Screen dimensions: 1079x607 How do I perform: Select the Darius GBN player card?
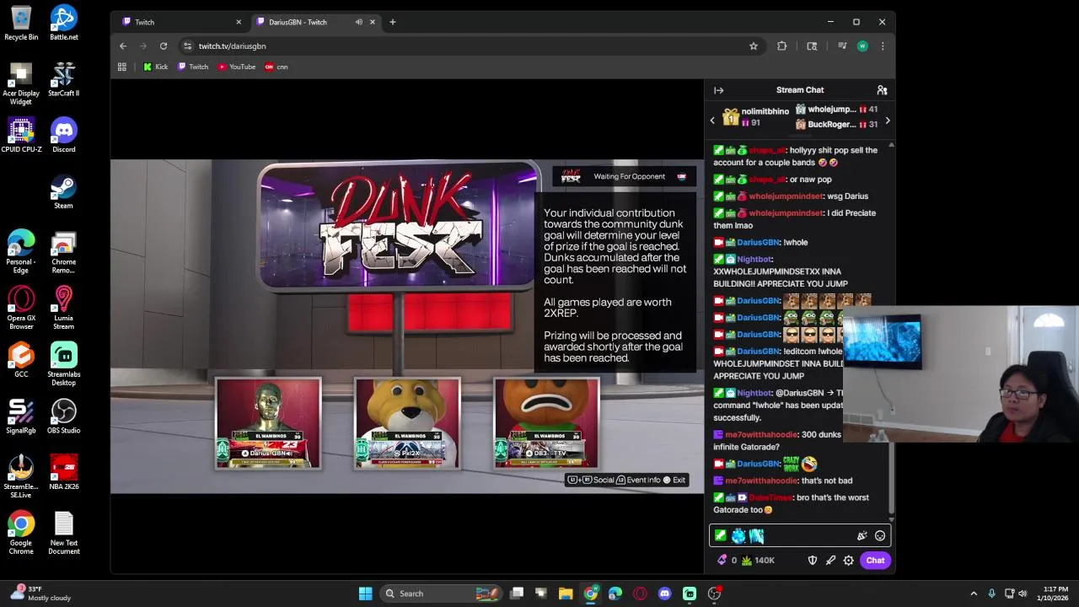[268, 423]
